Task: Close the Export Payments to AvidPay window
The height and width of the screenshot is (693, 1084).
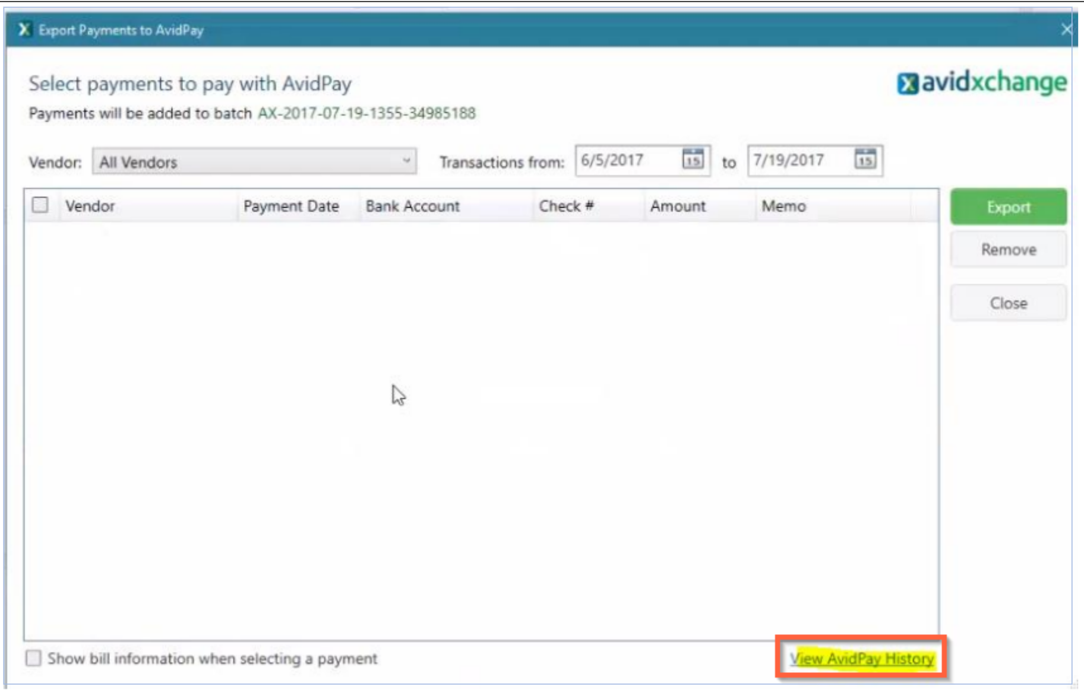Action: click(1066, 29)
